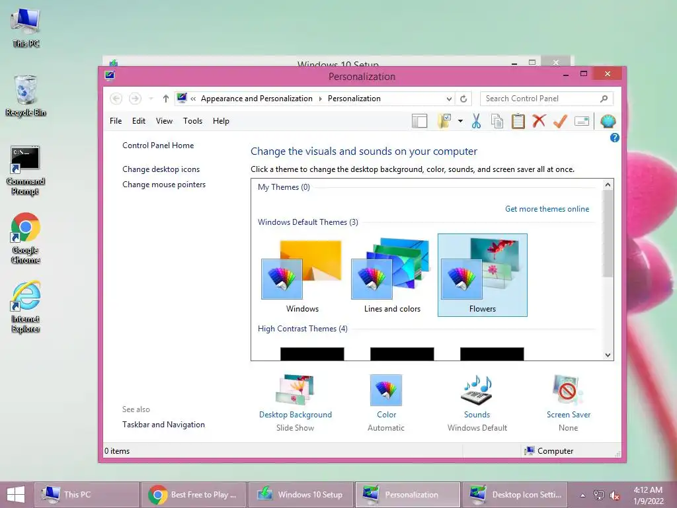
Task: Click the Personalization title bar icon
Action: pos(110,76)
